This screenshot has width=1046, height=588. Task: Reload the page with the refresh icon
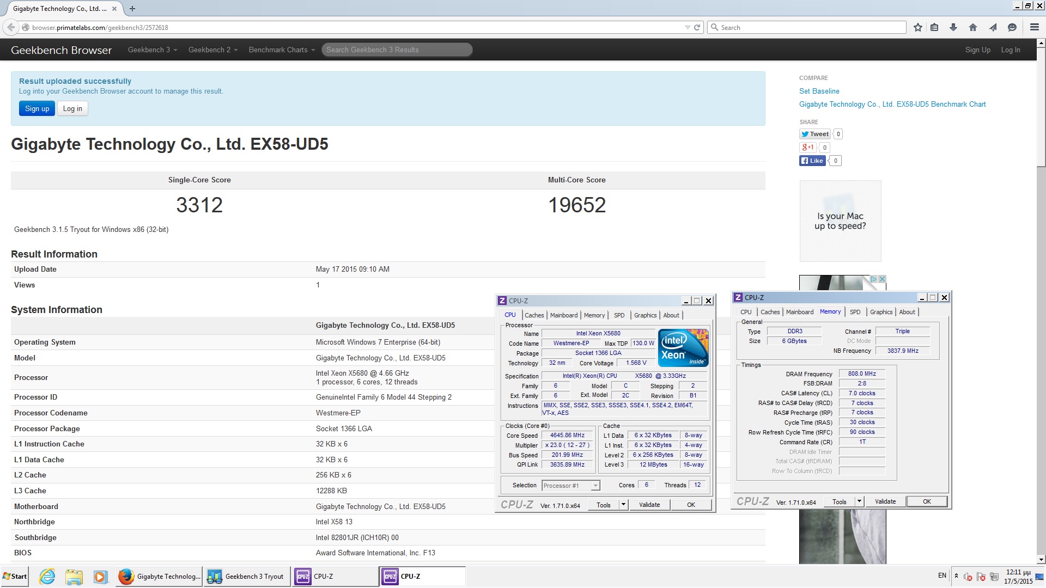(x=697, y=27)
